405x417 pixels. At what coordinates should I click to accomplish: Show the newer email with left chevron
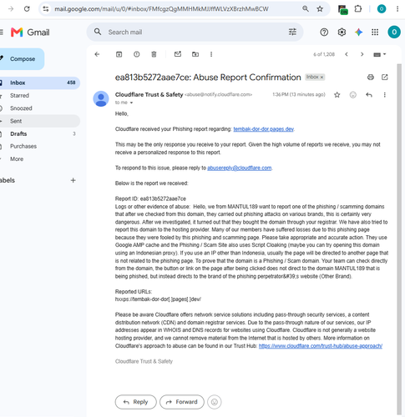click(347, 54)
